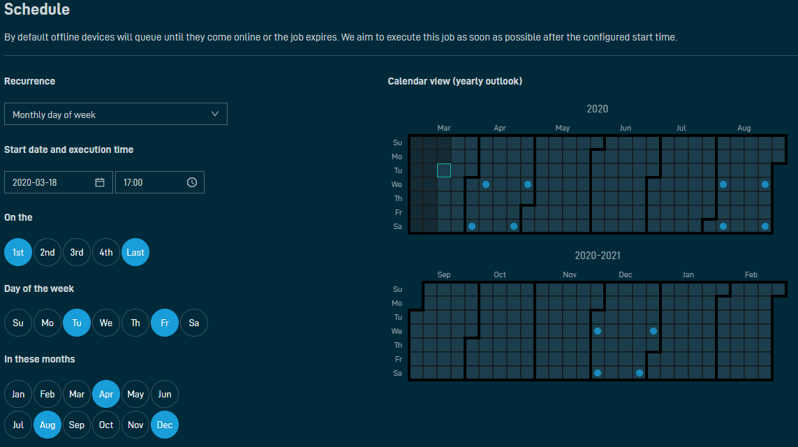The width and height of the screenshot is (798, 447).
Task: Turn off the Apr month button
Action: (x=106, y=394)
